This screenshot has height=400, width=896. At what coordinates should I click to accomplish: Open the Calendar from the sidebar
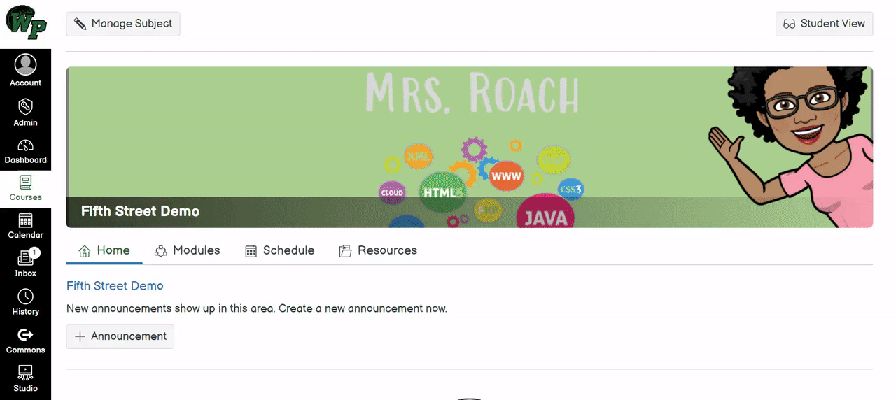click(x=26, y=227)
